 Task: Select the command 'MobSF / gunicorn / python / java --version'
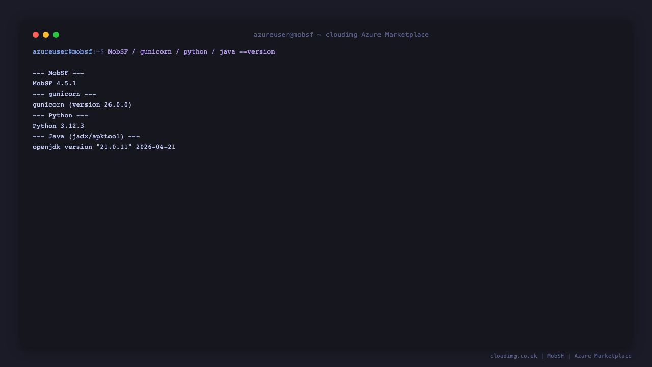click(x=192, y=51)
